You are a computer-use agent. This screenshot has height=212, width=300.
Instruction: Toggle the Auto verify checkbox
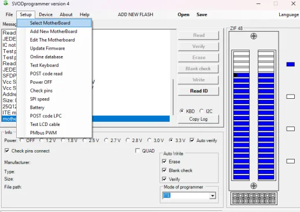192,140
